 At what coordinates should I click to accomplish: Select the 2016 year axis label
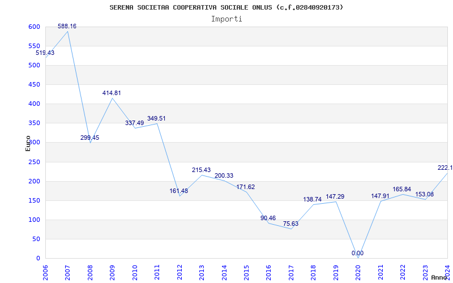[x=269, y=273]
